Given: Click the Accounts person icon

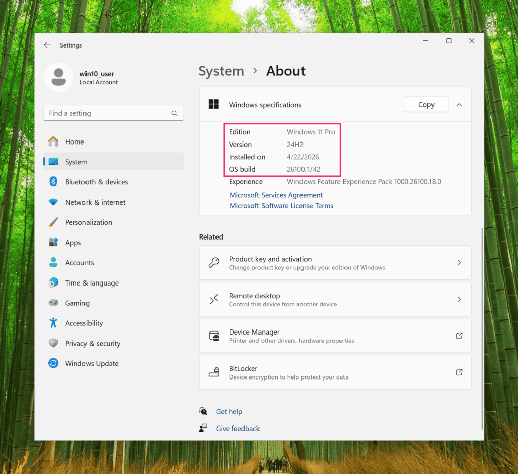Looking at the screenshot, I should [53, 262].
